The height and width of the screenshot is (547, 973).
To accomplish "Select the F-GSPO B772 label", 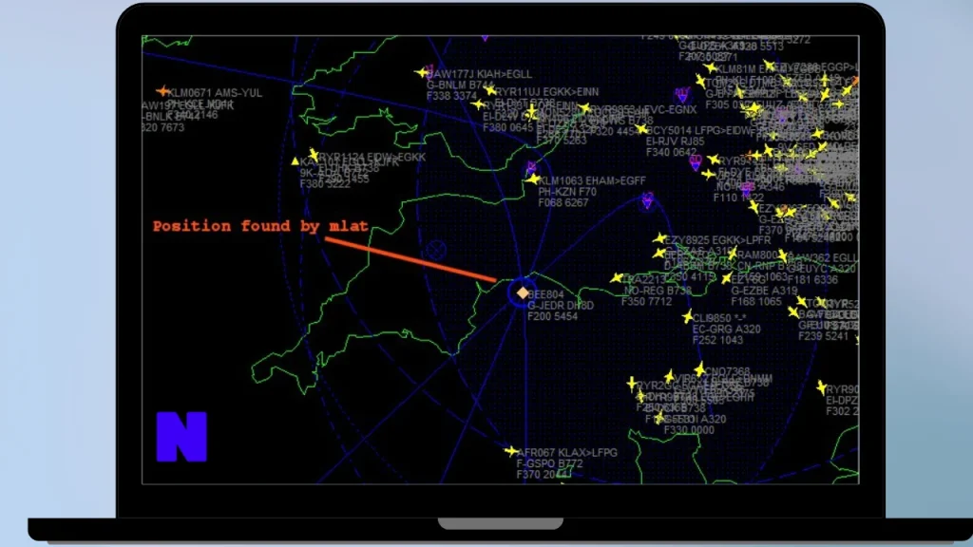I will pos(550,463).
